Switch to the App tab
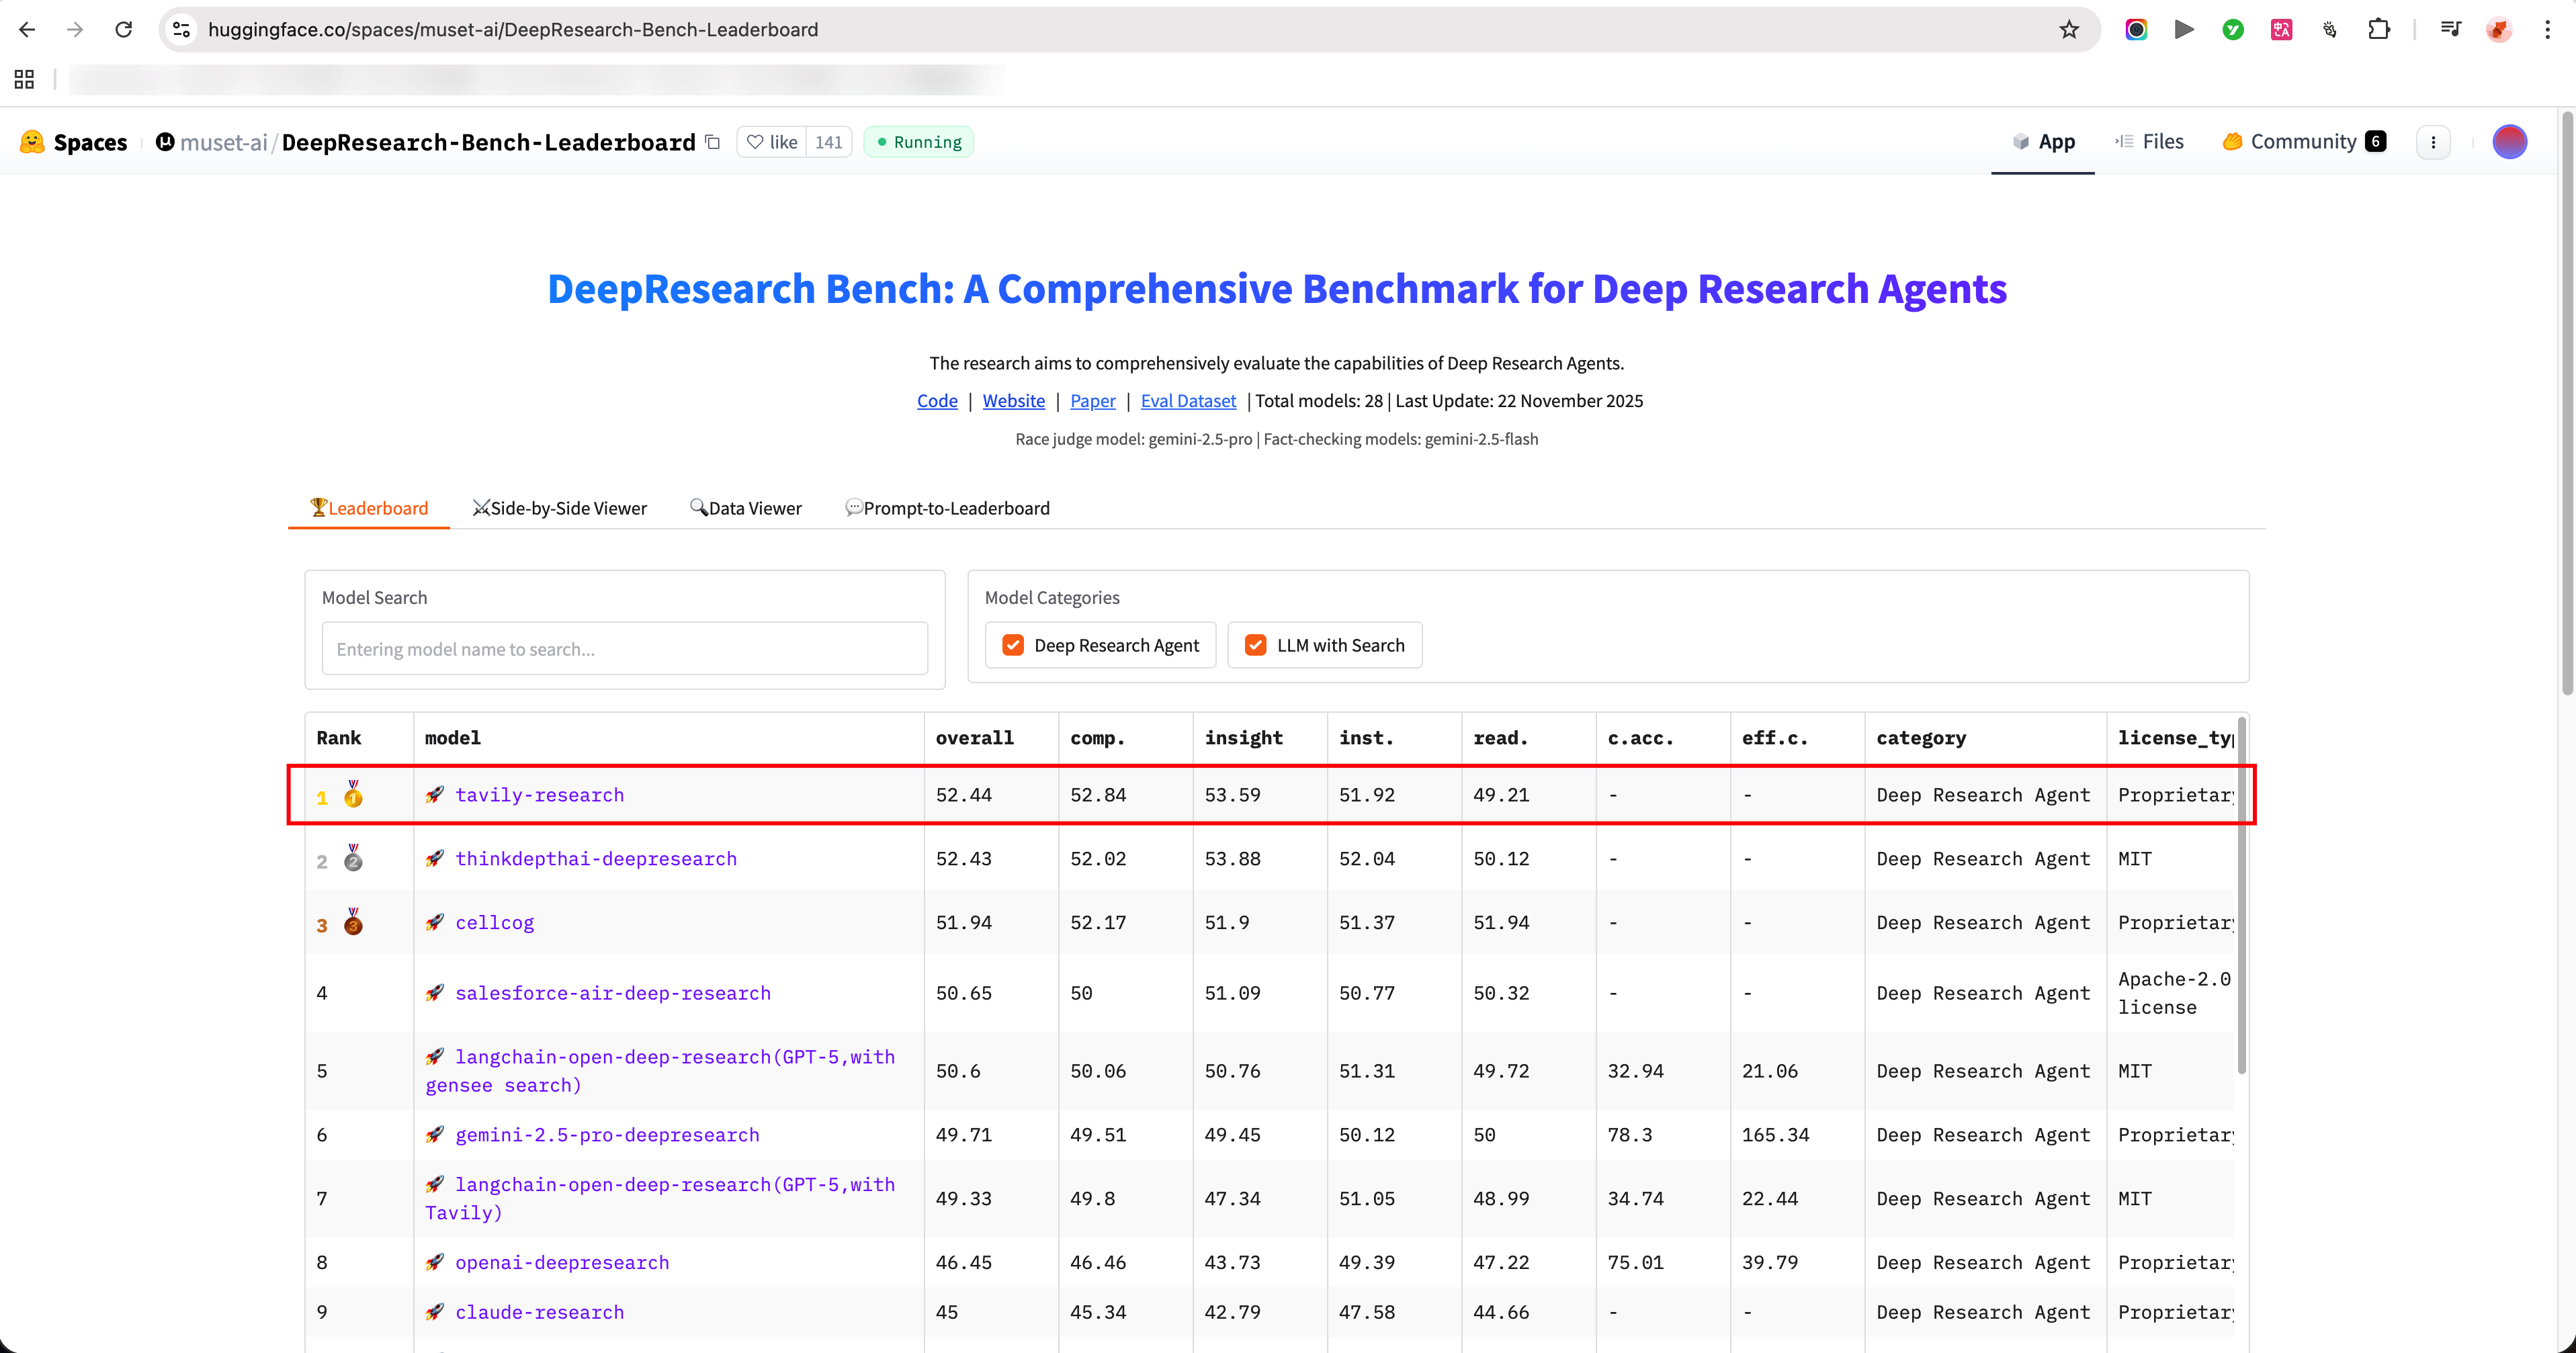The width and height of the screenshot is (2576, 1353). coord(2043,142)
